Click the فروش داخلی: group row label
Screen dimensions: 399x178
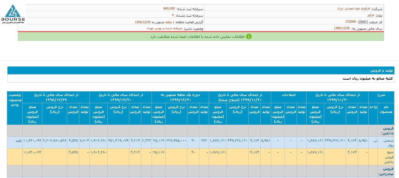388,131
